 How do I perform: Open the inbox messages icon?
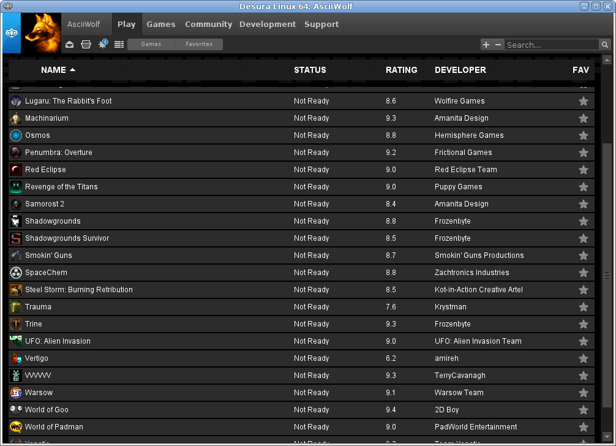tap(70, 44)
